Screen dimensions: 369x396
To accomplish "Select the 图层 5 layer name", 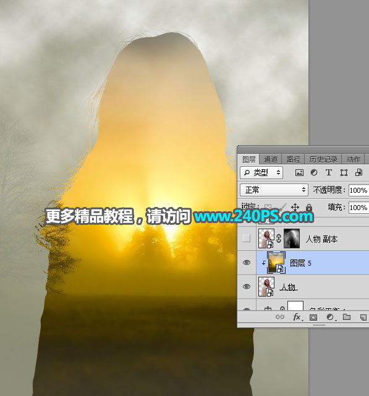I will point(300,263).
